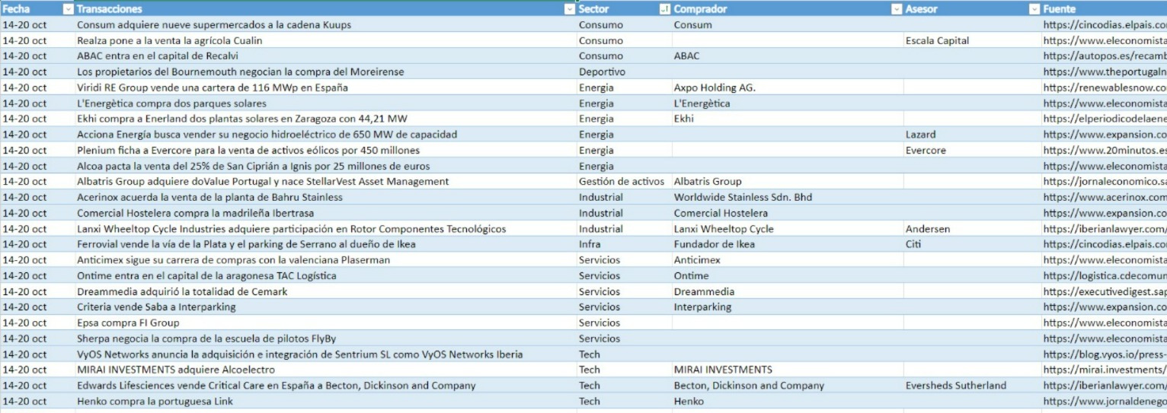Screen dimensions: 1167x413
Task: Select the Bournemouth Moreirense transaction cell
Action: point(325,71)
